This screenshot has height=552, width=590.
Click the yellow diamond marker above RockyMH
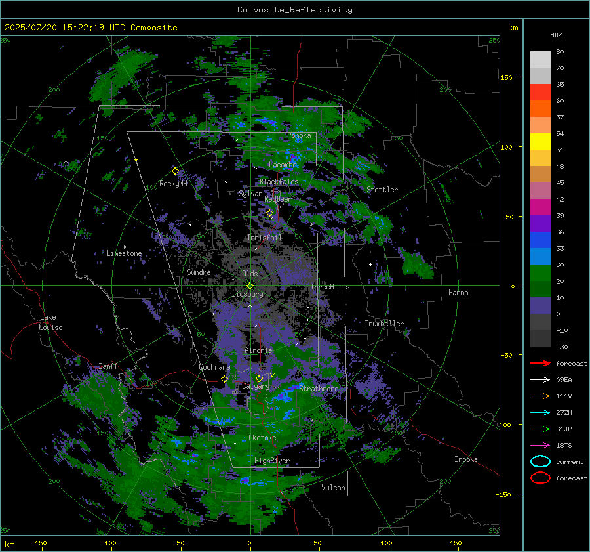[175, 171]
